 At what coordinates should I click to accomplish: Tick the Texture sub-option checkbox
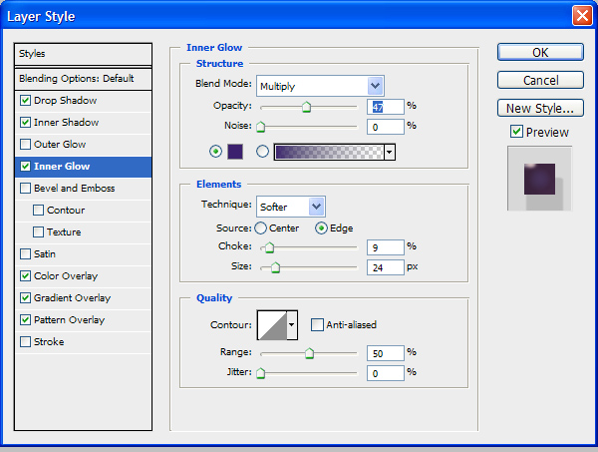click(38, 232)
